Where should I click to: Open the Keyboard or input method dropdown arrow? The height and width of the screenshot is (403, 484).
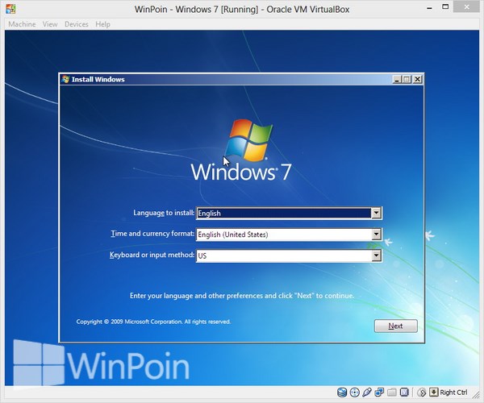376,256
